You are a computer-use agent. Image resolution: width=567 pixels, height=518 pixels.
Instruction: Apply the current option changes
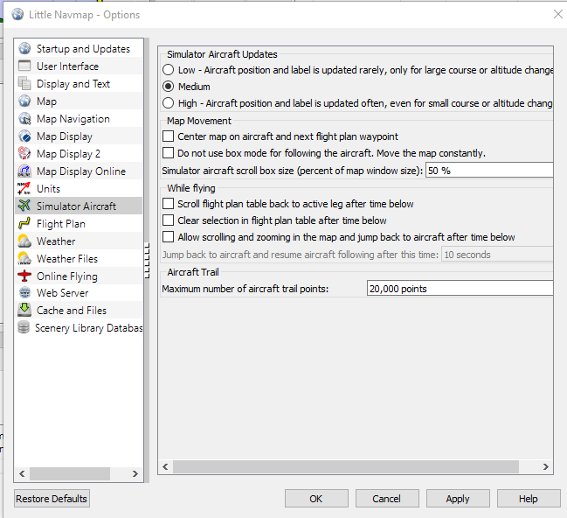tap(458, 499)
